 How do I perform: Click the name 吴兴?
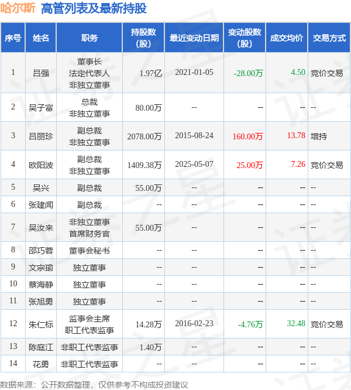41,188
